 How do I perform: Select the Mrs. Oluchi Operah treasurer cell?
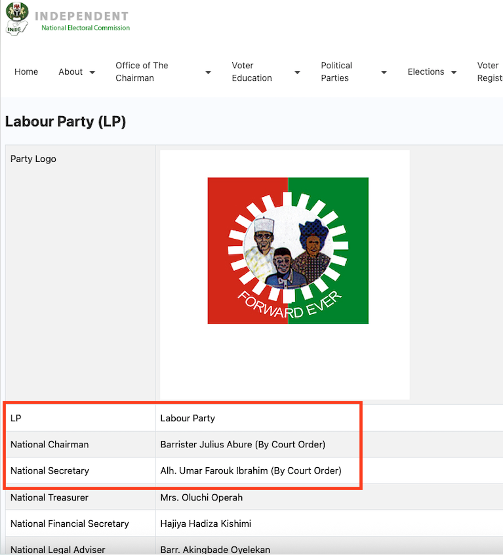pos(201,498)
